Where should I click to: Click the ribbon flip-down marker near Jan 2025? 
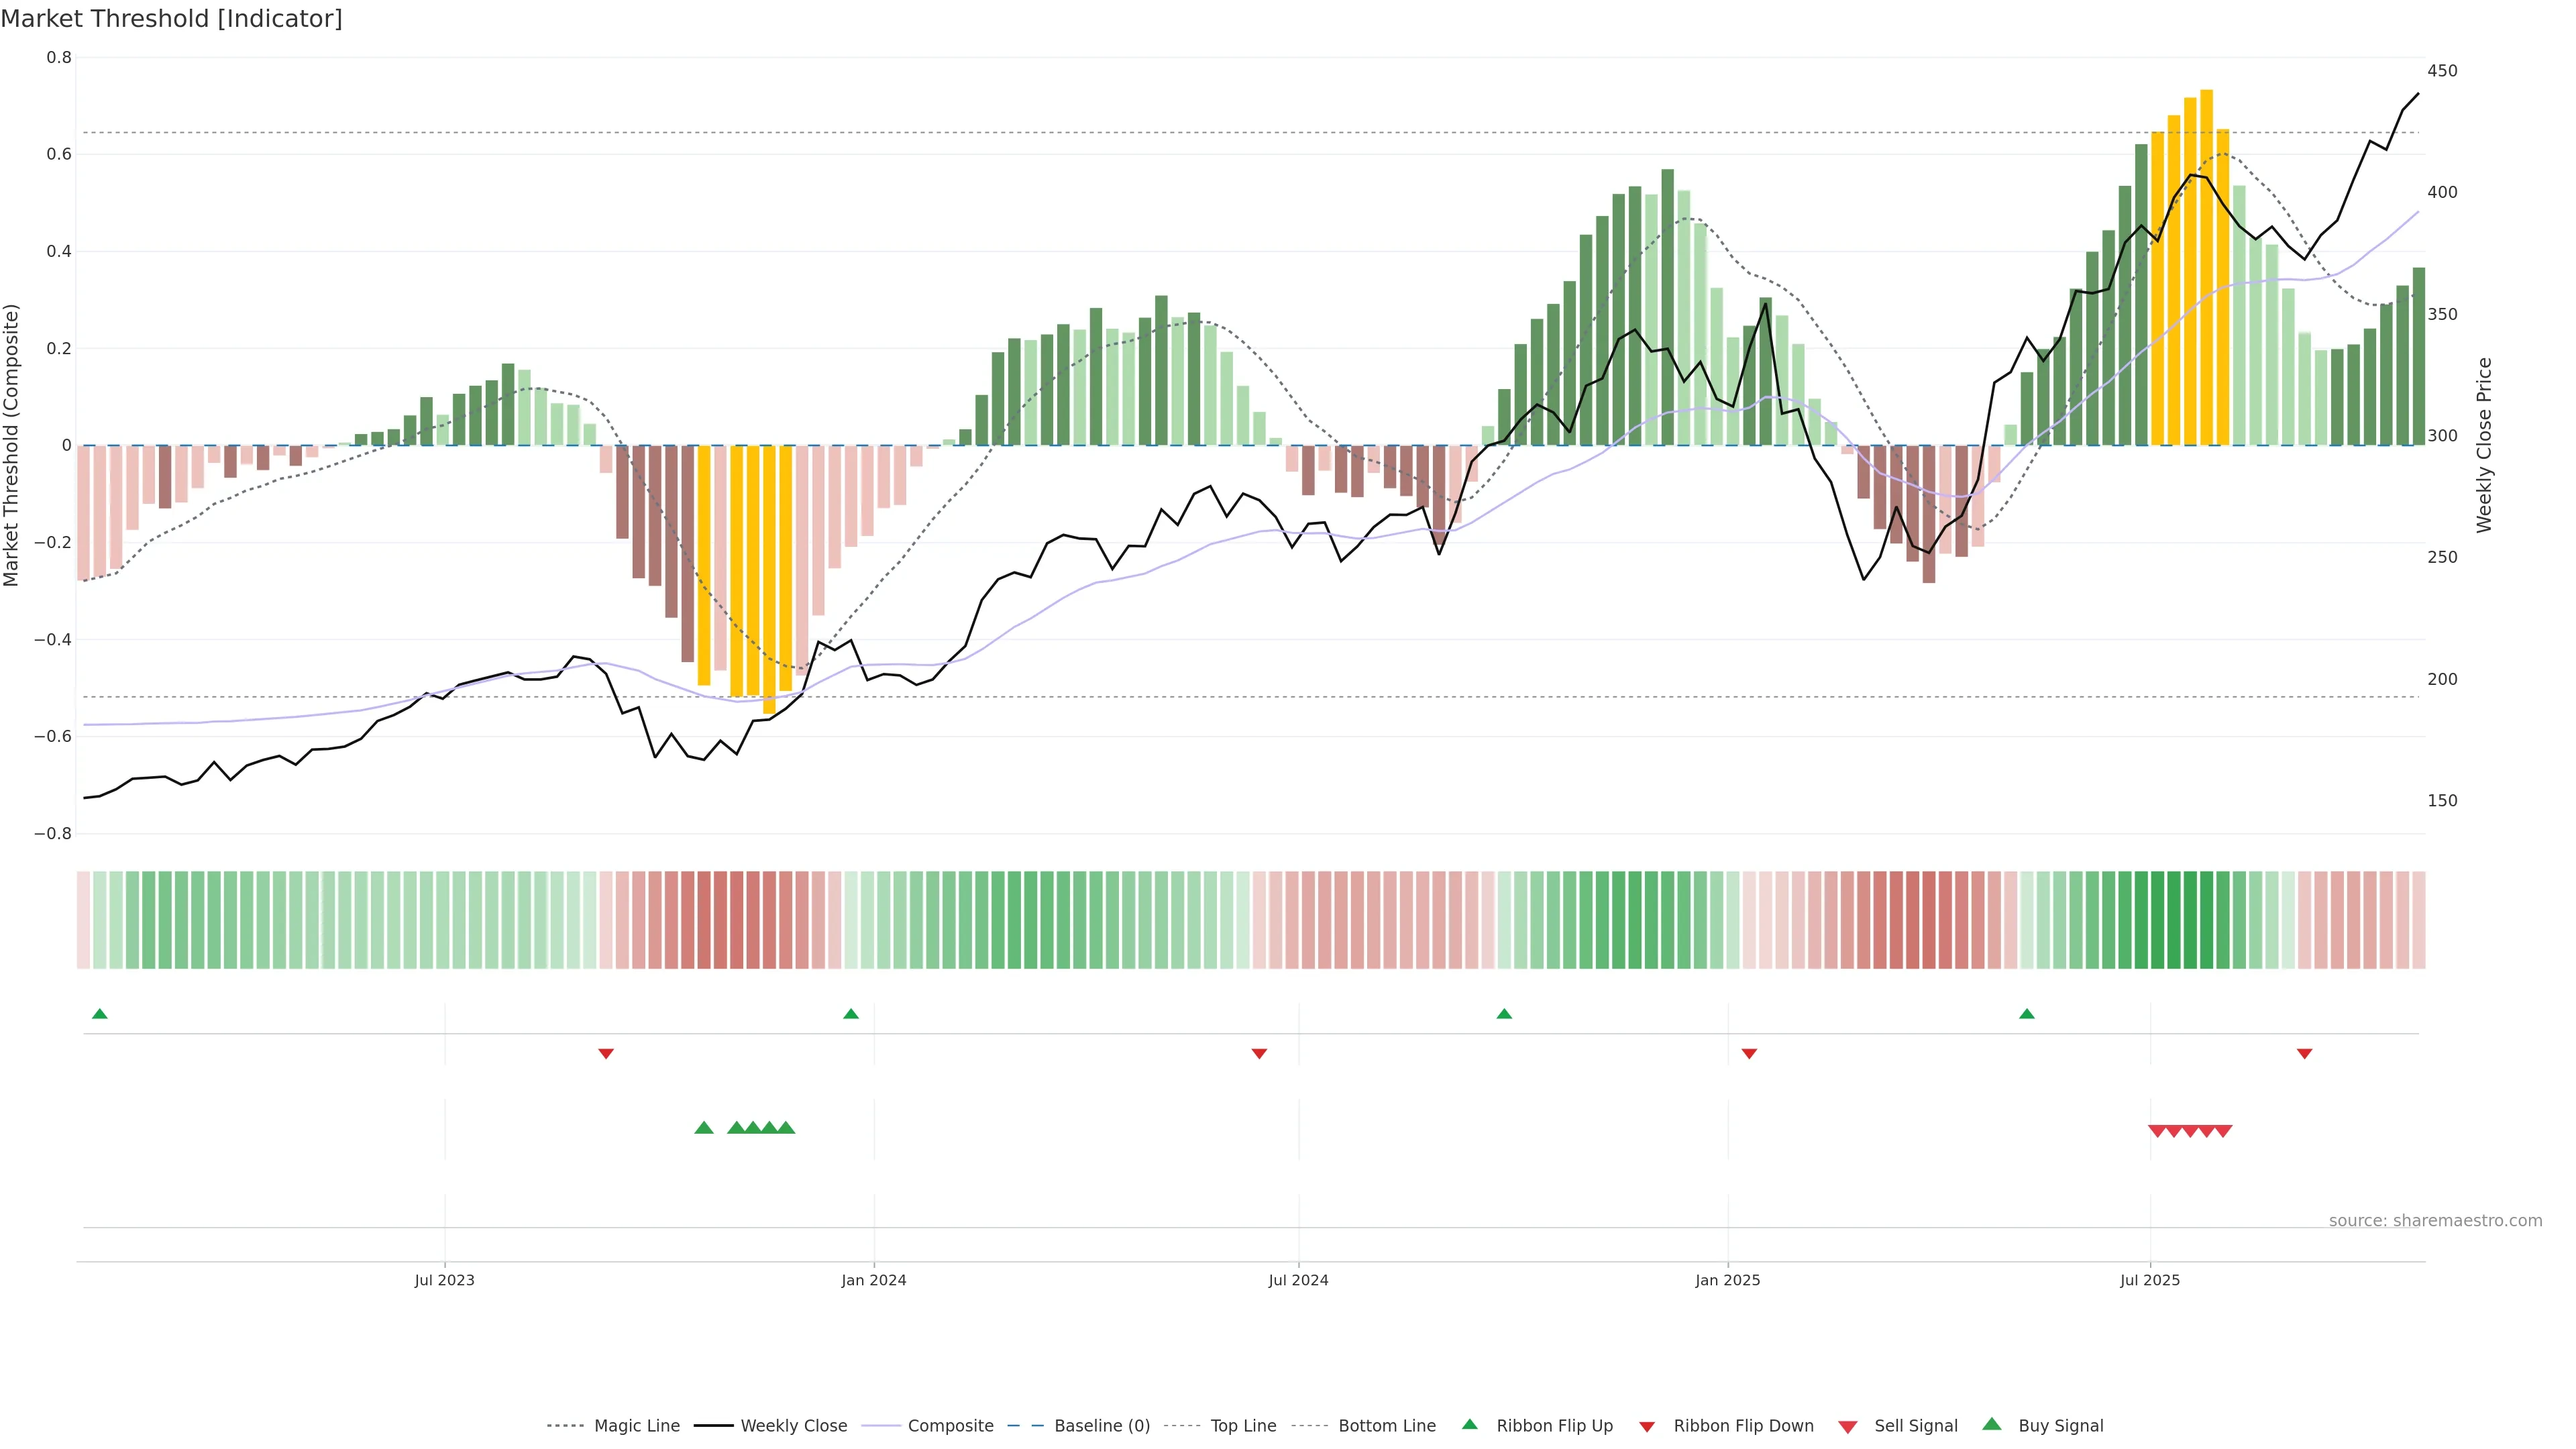pyautogui.click(x=1749, y=1053)
